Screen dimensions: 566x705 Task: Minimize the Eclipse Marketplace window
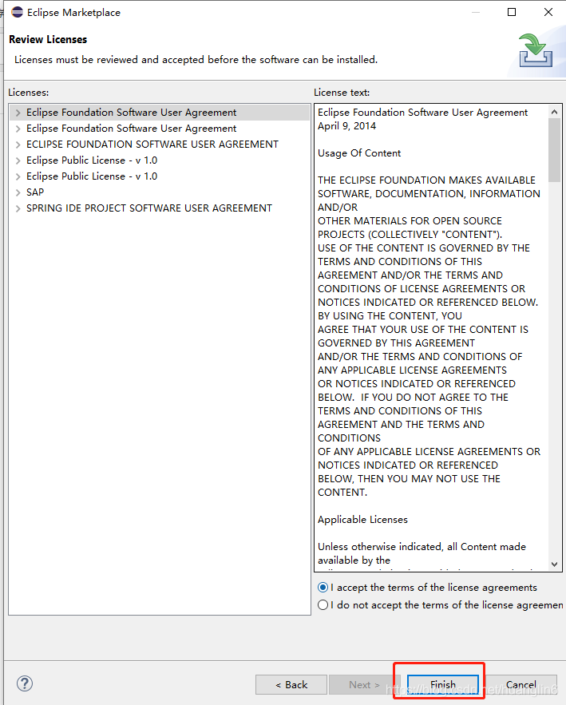tap(476, 12)
